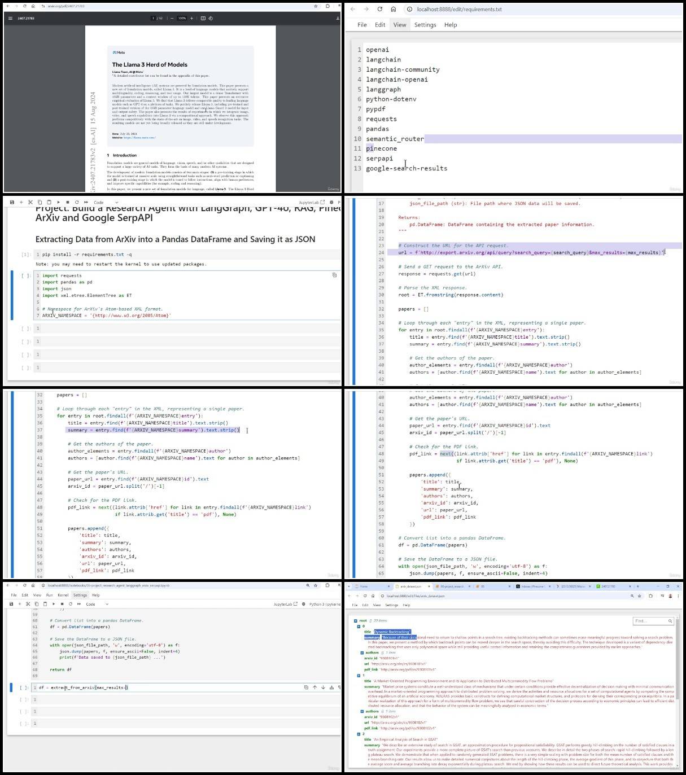Viewport: 686px width, 775px height.
Task: Click the fit-to-page icon in the PDF toolbar
Action: 203,18
